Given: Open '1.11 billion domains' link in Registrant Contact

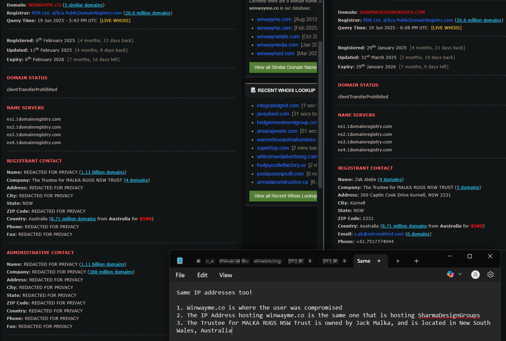Looking at the screenshot, I should [x=103, y=172].
